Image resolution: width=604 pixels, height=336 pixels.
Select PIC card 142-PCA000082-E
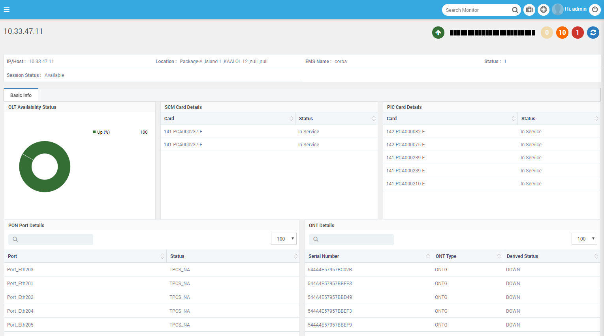pos(491,132)
